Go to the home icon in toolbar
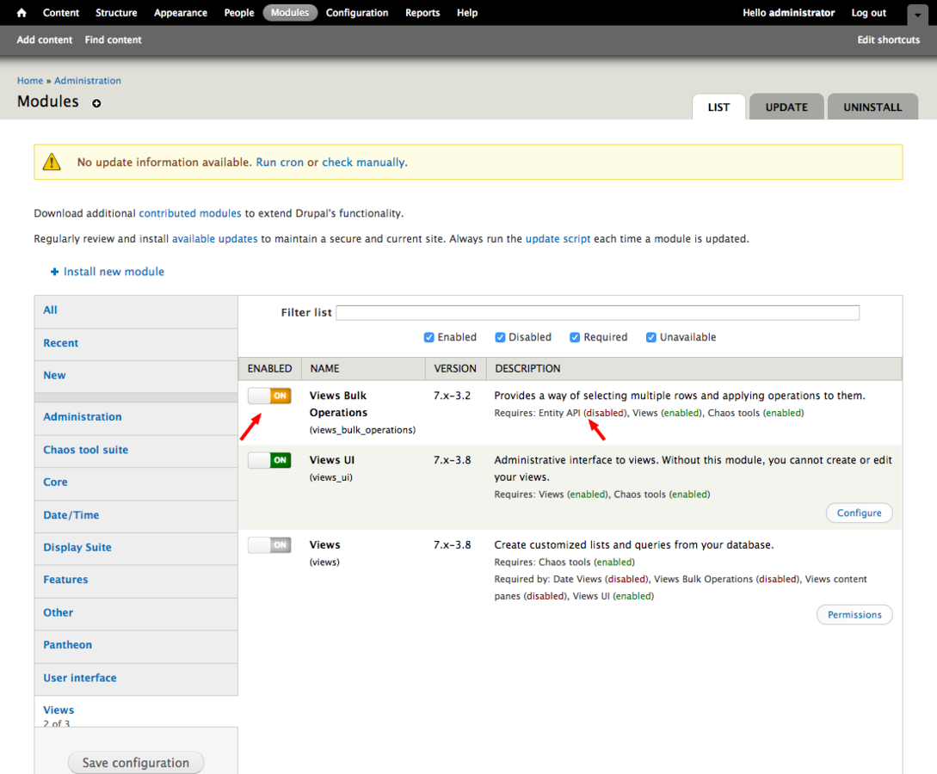937x774 pixels. tap(22, 13)
